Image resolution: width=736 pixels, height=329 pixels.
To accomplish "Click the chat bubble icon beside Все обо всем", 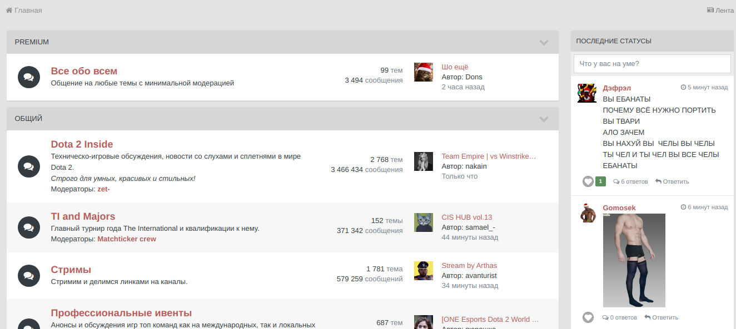I will (x=28, y=77).
